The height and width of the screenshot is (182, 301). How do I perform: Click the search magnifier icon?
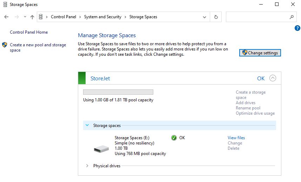[x=292, y=17]
